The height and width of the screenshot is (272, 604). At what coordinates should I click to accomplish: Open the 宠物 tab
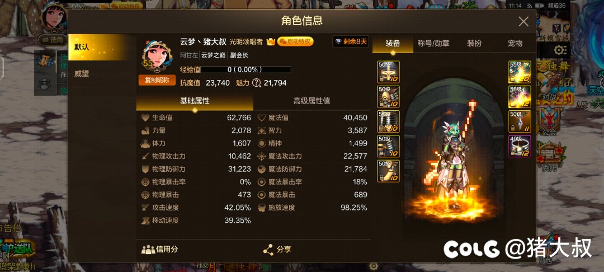(x=515, y=43)
